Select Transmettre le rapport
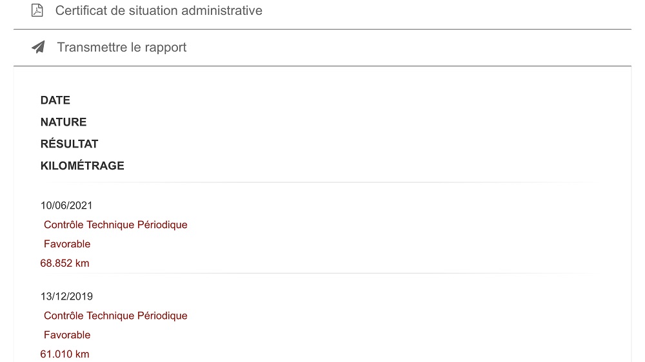Viewport: 645px width, 362px height. 121,47
